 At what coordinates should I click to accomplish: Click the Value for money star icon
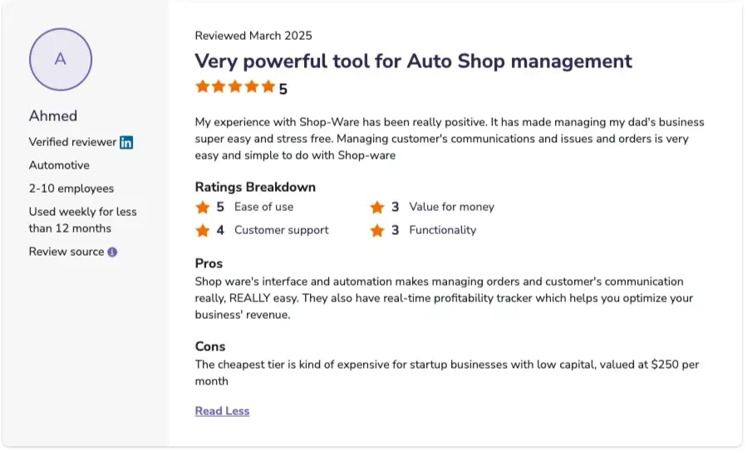click(377, 207)
